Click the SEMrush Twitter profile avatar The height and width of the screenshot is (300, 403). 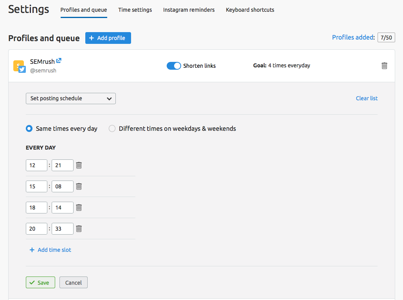click(19, 66)
